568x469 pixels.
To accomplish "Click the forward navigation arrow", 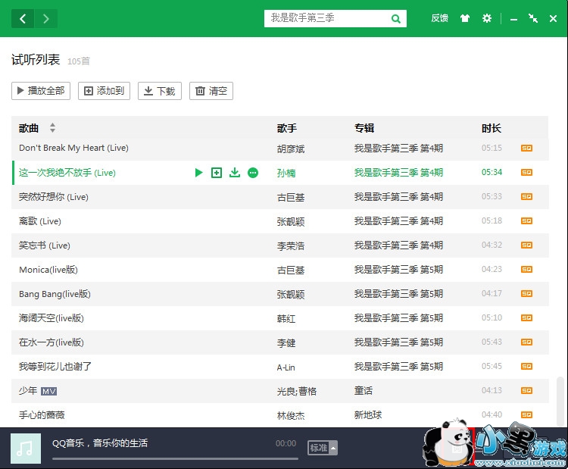I will 46,19.
